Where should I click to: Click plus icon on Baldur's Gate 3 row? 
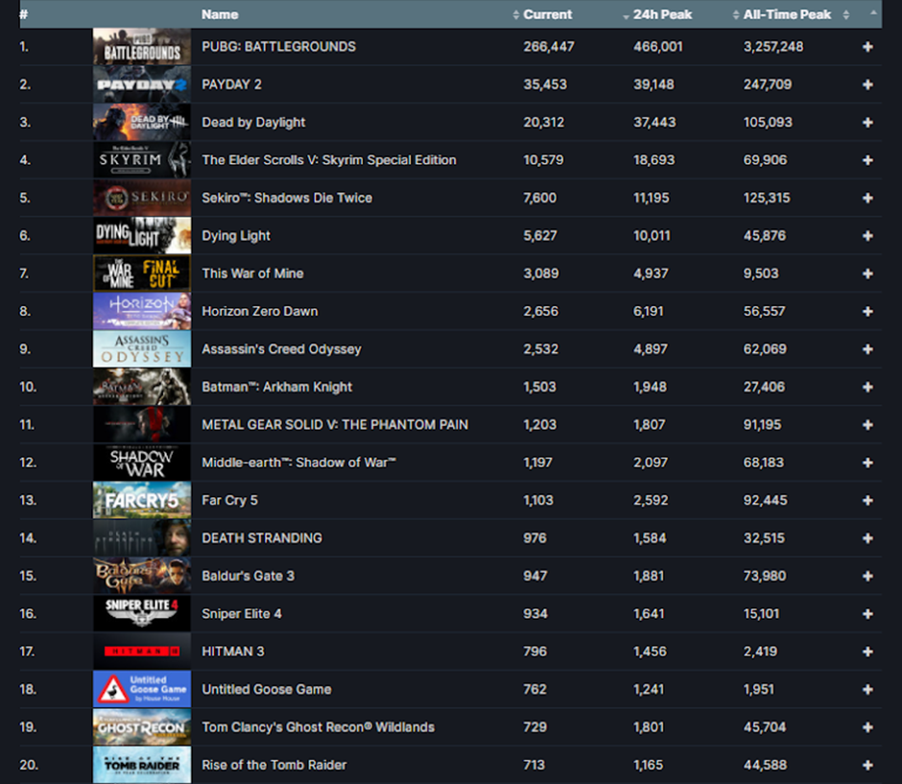pos(867,576)
